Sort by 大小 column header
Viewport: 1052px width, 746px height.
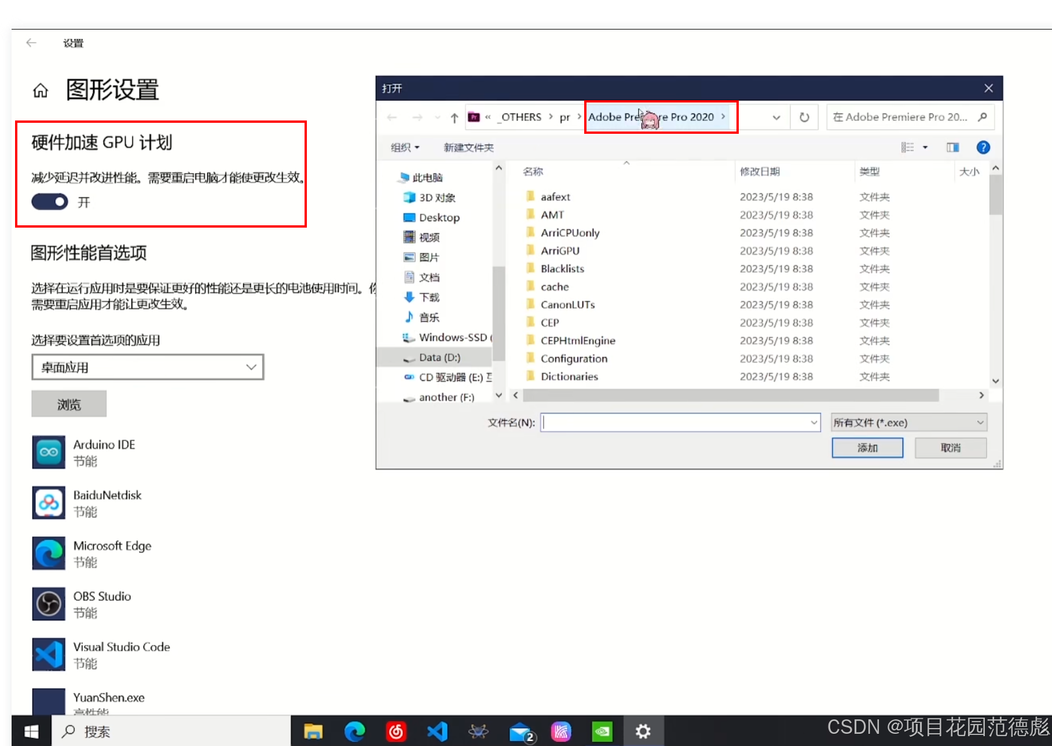[x=969, y=171]
